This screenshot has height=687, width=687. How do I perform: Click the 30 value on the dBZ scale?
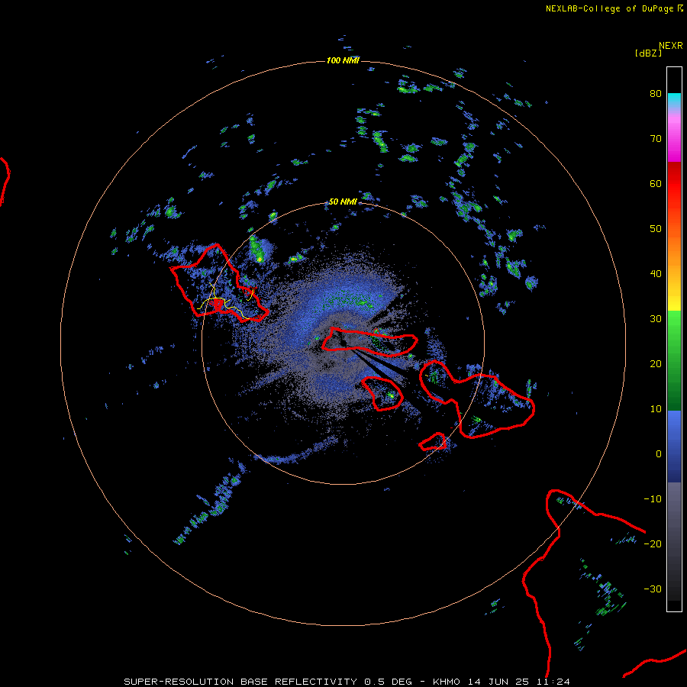click(656, 319)
